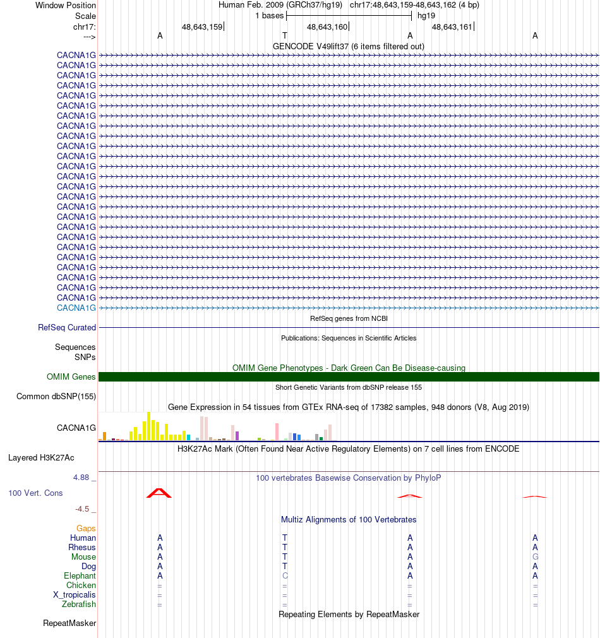Open the Multiz Alignments of 100 Vertebrates title
Image resolution: width=600 pixels, height=638 pixels.
pos(349,520)
